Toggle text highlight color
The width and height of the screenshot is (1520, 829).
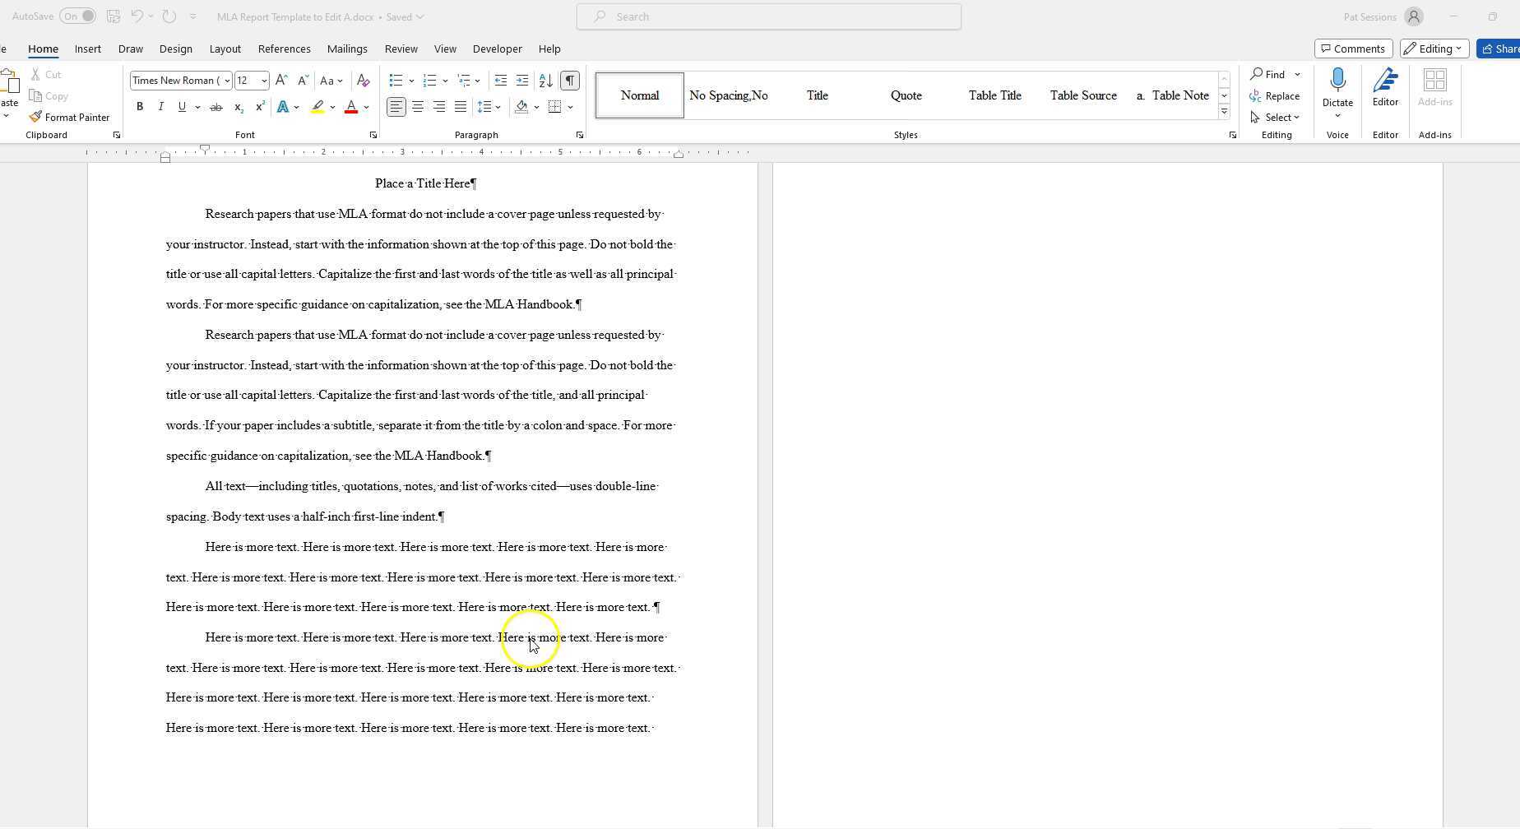[317, 106]
